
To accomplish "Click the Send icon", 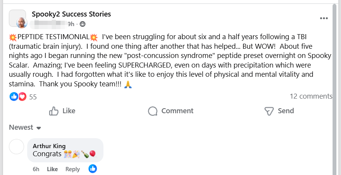I will click(269, 111).
